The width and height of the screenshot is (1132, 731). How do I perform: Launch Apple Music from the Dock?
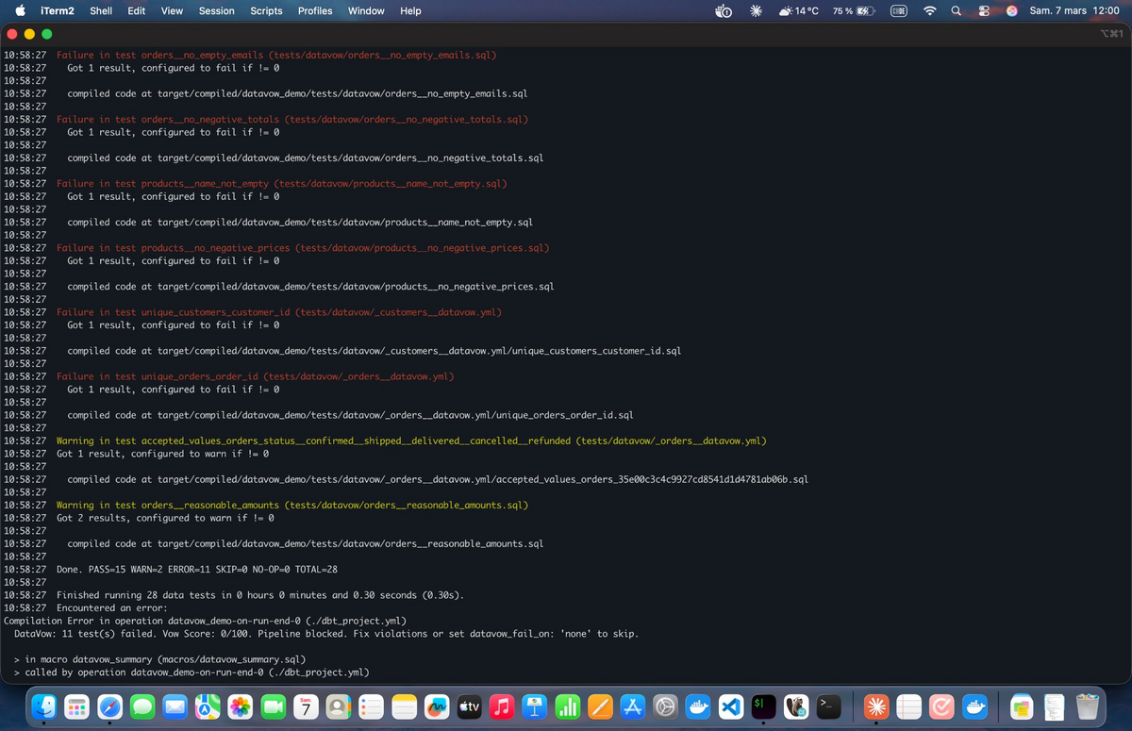(501, 706)
